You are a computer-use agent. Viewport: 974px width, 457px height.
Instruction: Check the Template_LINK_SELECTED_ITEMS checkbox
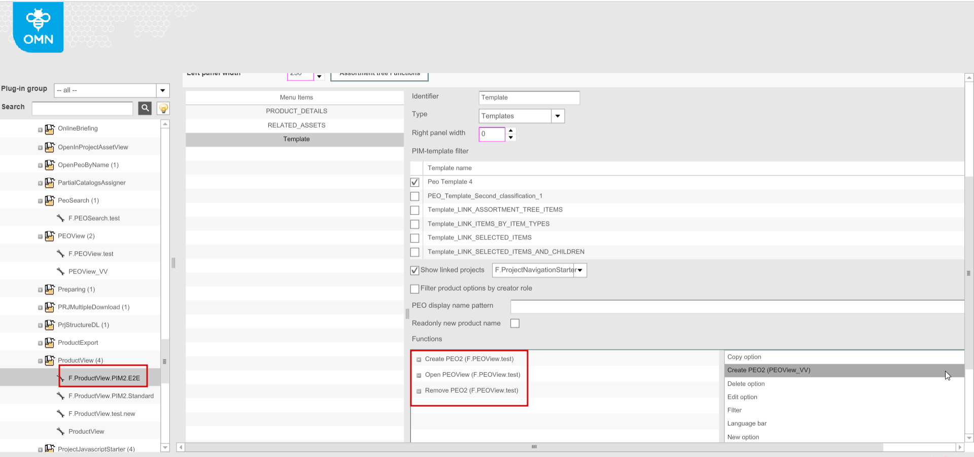[414, 238]
